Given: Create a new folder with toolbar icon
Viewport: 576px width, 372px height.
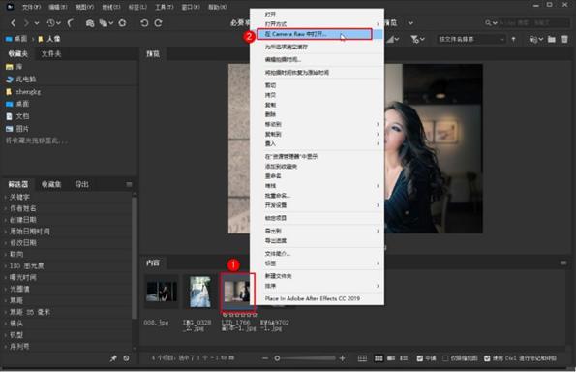Looking at the screenshot, I should tap(552, 39).
